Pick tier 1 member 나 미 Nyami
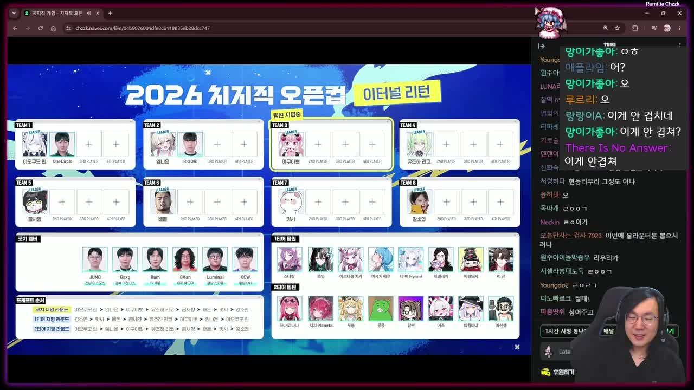Image resolution: width=694 pixels, height=390 pixels. point(410,259)
